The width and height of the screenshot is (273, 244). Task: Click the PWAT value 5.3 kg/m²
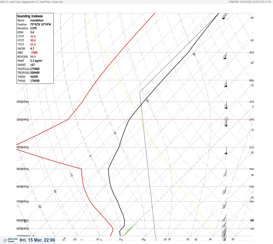[36, 61]
